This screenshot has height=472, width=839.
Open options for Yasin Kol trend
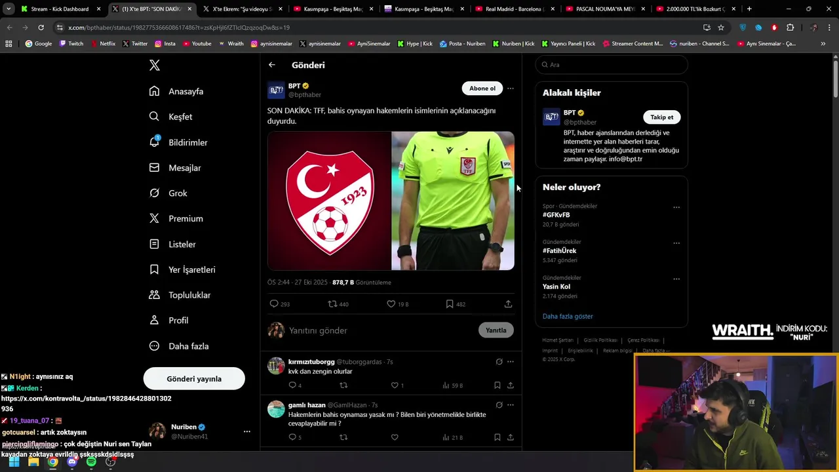[x=676, y=279]
